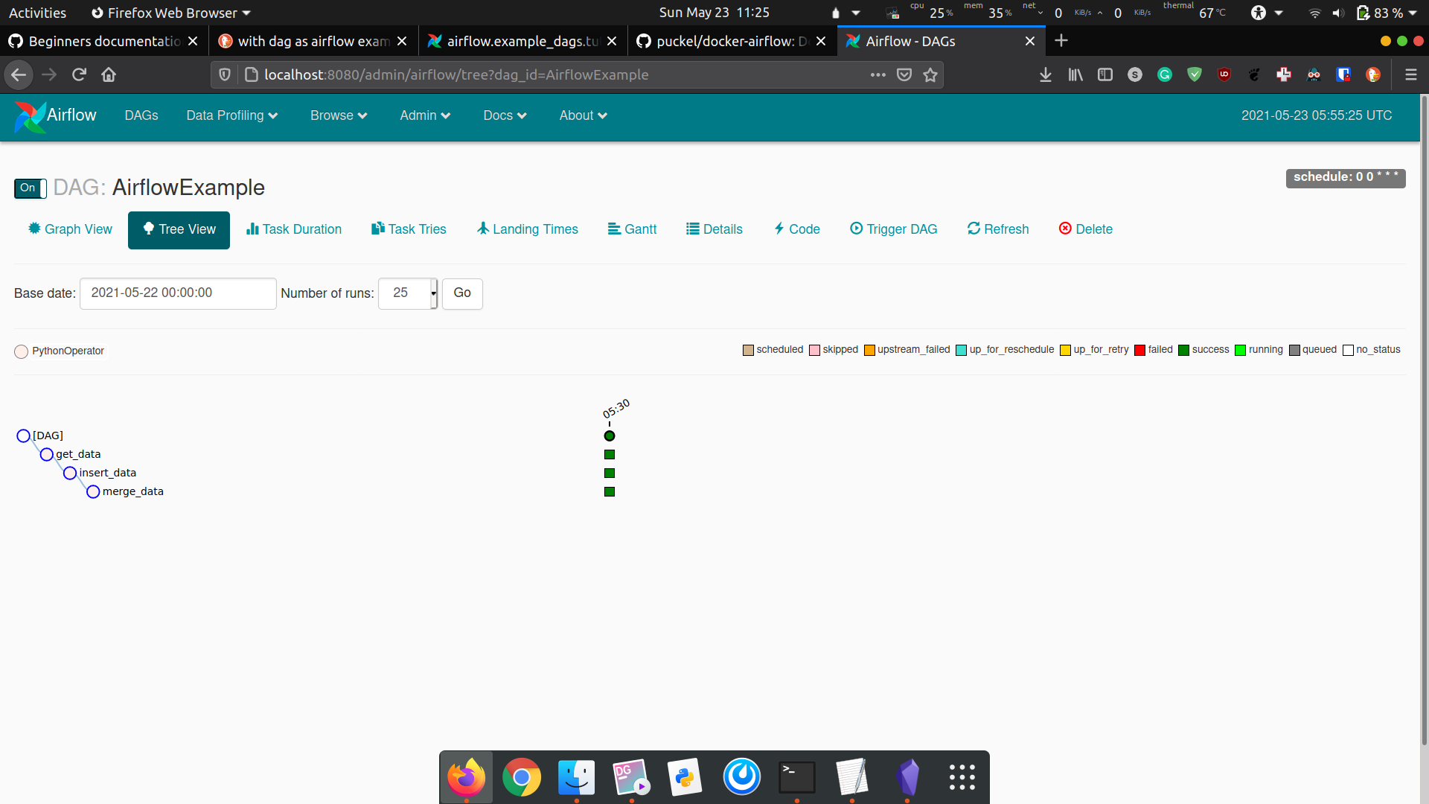The width and height of the screenshot is (1429, 804).
Task: Click the Airflow pinwheel logo
Action: pyautogui.click(x=30, y=116)
